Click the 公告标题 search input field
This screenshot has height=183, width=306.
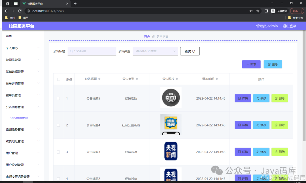(92, 51)
